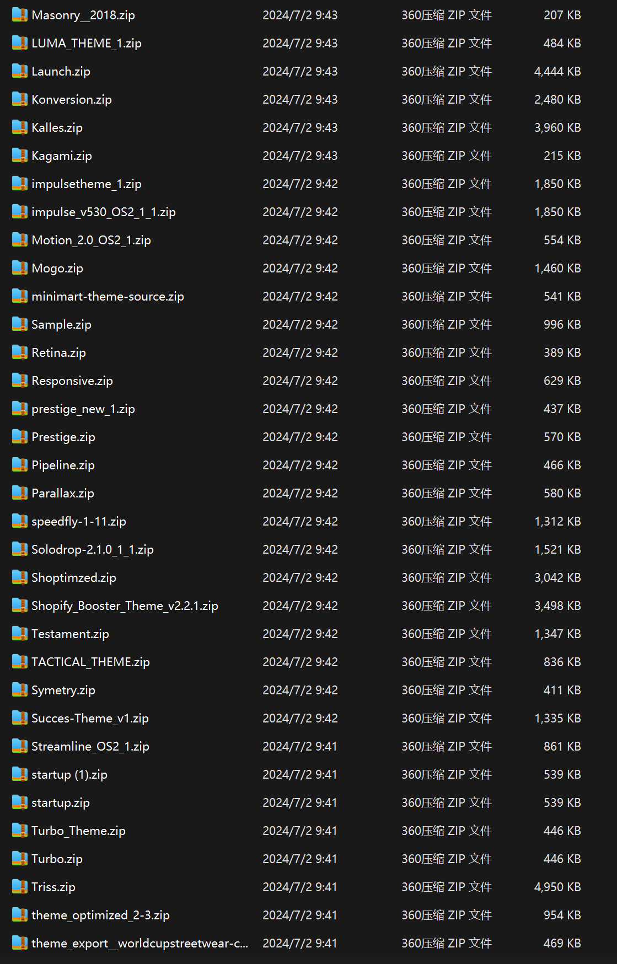Click the Sample.zip archive icon
The image size is (617, 964).
coord(20,324)
